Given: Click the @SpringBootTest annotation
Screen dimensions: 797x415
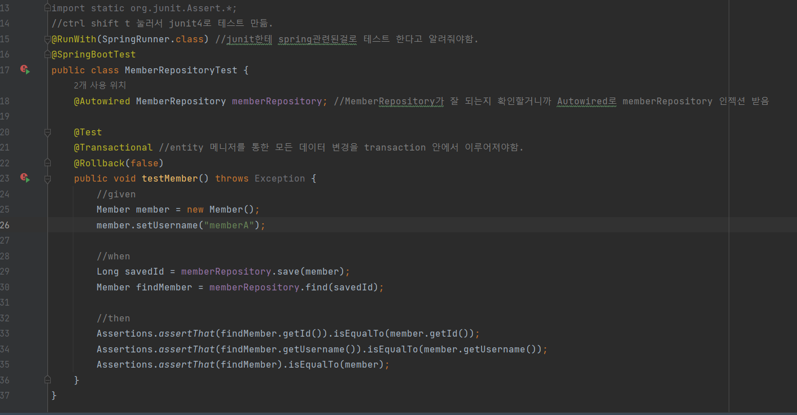Looking at the screenshot, I should coord(94,55).
